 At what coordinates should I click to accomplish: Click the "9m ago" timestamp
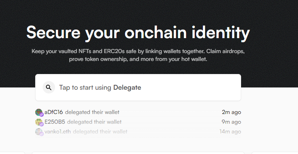231,122
